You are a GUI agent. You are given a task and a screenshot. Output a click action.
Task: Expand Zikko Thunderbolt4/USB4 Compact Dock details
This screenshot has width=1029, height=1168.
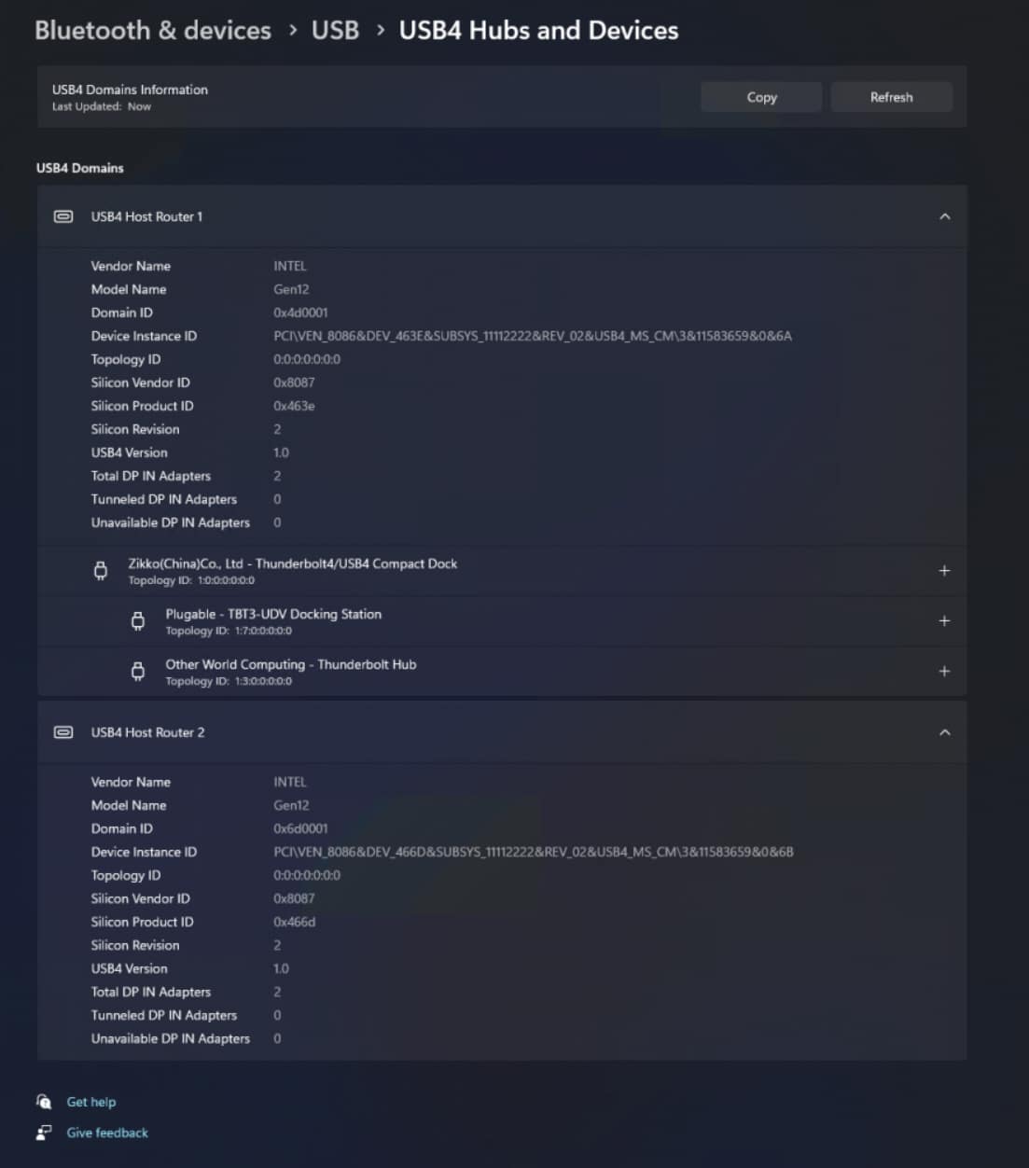click(944, 571)
